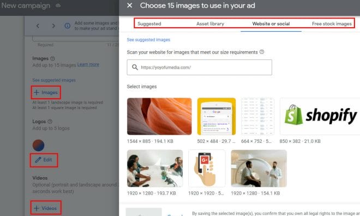
Task: Click the help icon next to Images heading
Action: click(x=52, y=58)
